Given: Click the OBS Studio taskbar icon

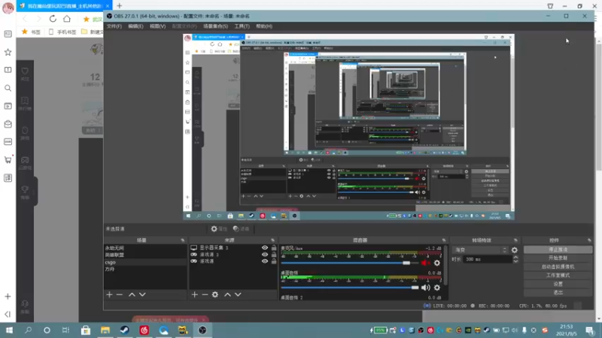Looking at the screenshot, I should click(x=202, y=330).
